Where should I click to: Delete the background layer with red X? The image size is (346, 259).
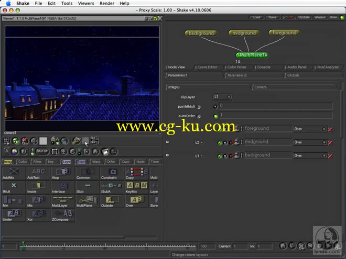tap(330, 156)
